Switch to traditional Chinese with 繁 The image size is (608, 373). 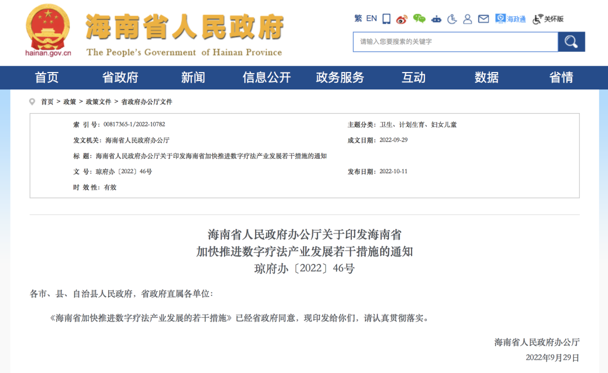(x=357, y=19)
